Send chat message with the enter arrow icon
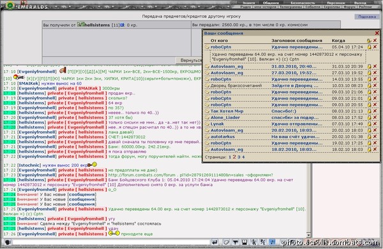 214,242
